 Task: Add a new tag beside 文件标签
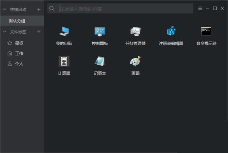[x=39, y=32]
